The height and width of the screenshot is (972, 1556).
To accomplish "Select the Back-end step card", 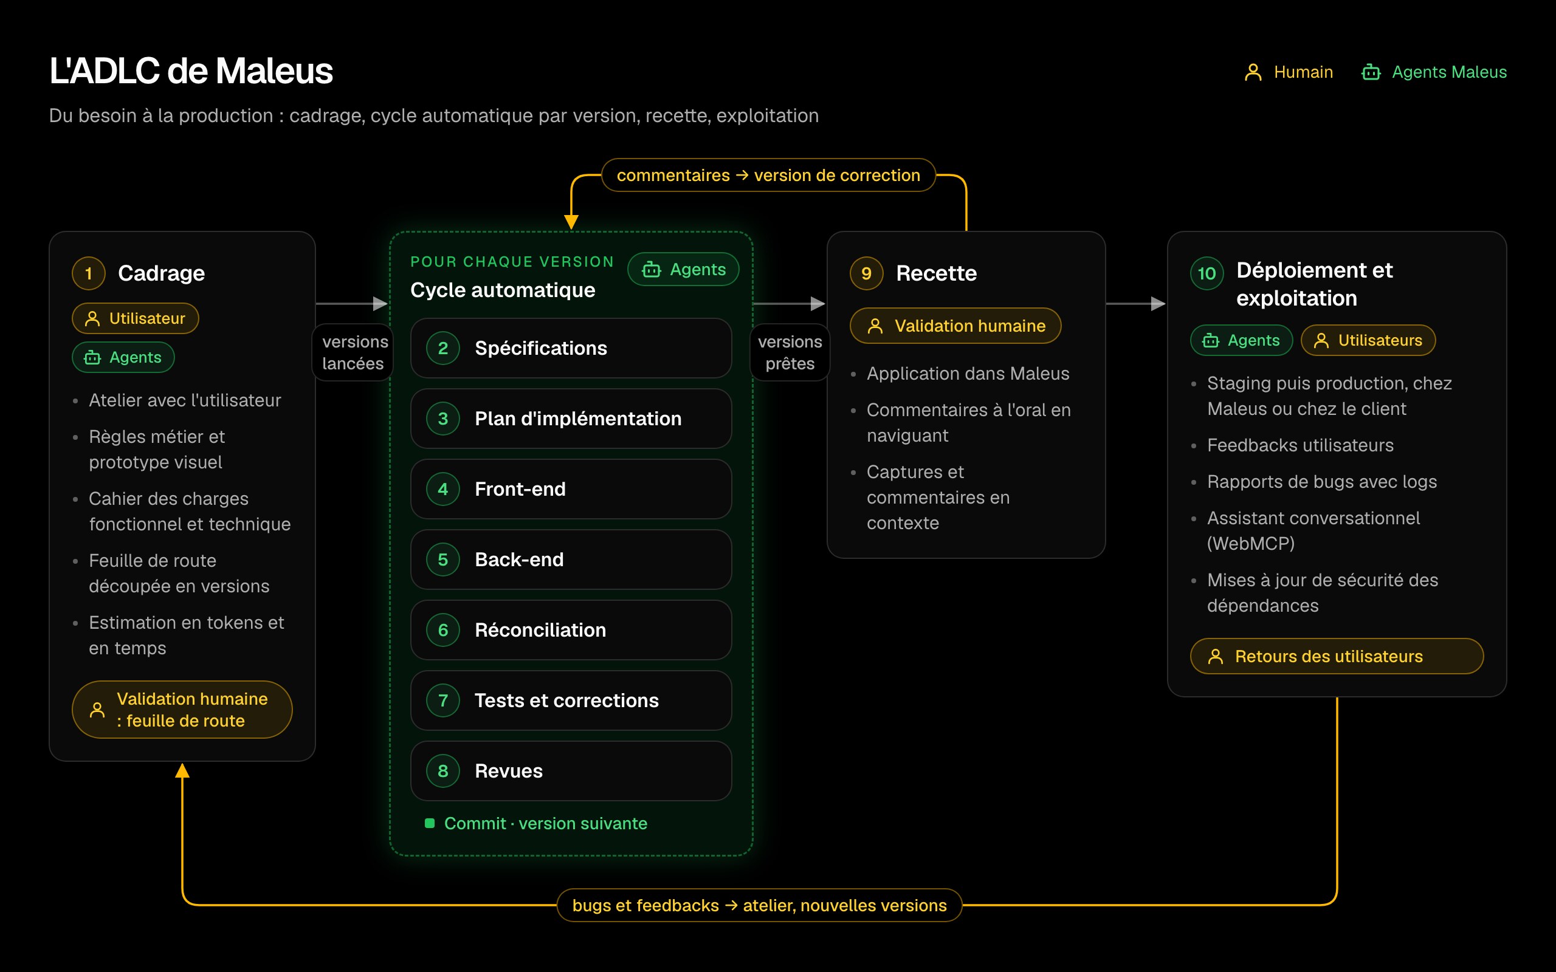I will [571, 560].
